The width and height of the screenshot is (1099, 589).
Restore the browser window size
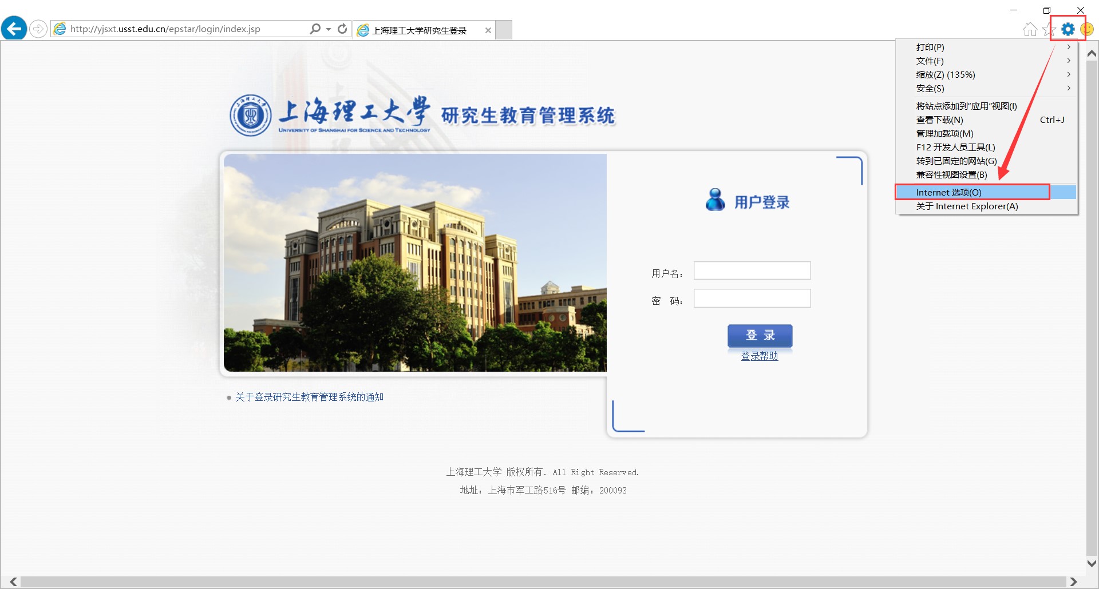(x=1047, y=10)
